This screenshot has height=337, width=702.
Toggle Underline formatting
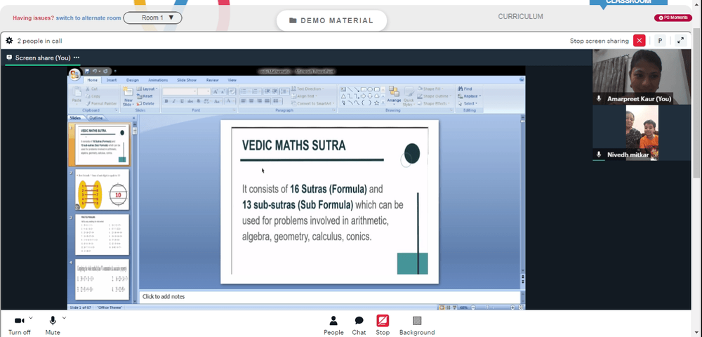pyautogui.click(x=181, y=102)
